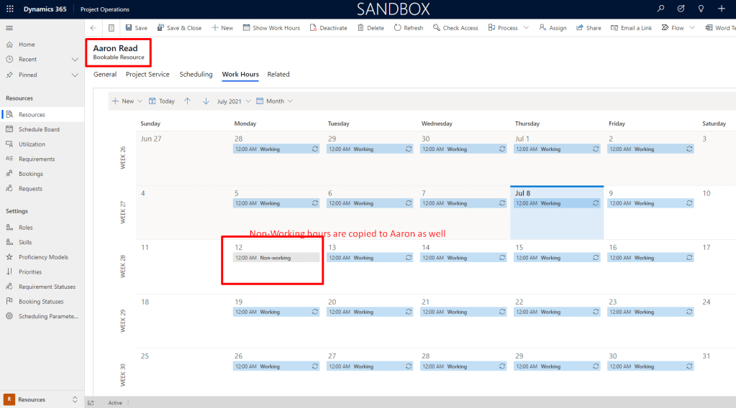The width and height of the screenshot is (736, 408).
Task: Open Schedule Board in the sidebar
Action: (39, 129)
